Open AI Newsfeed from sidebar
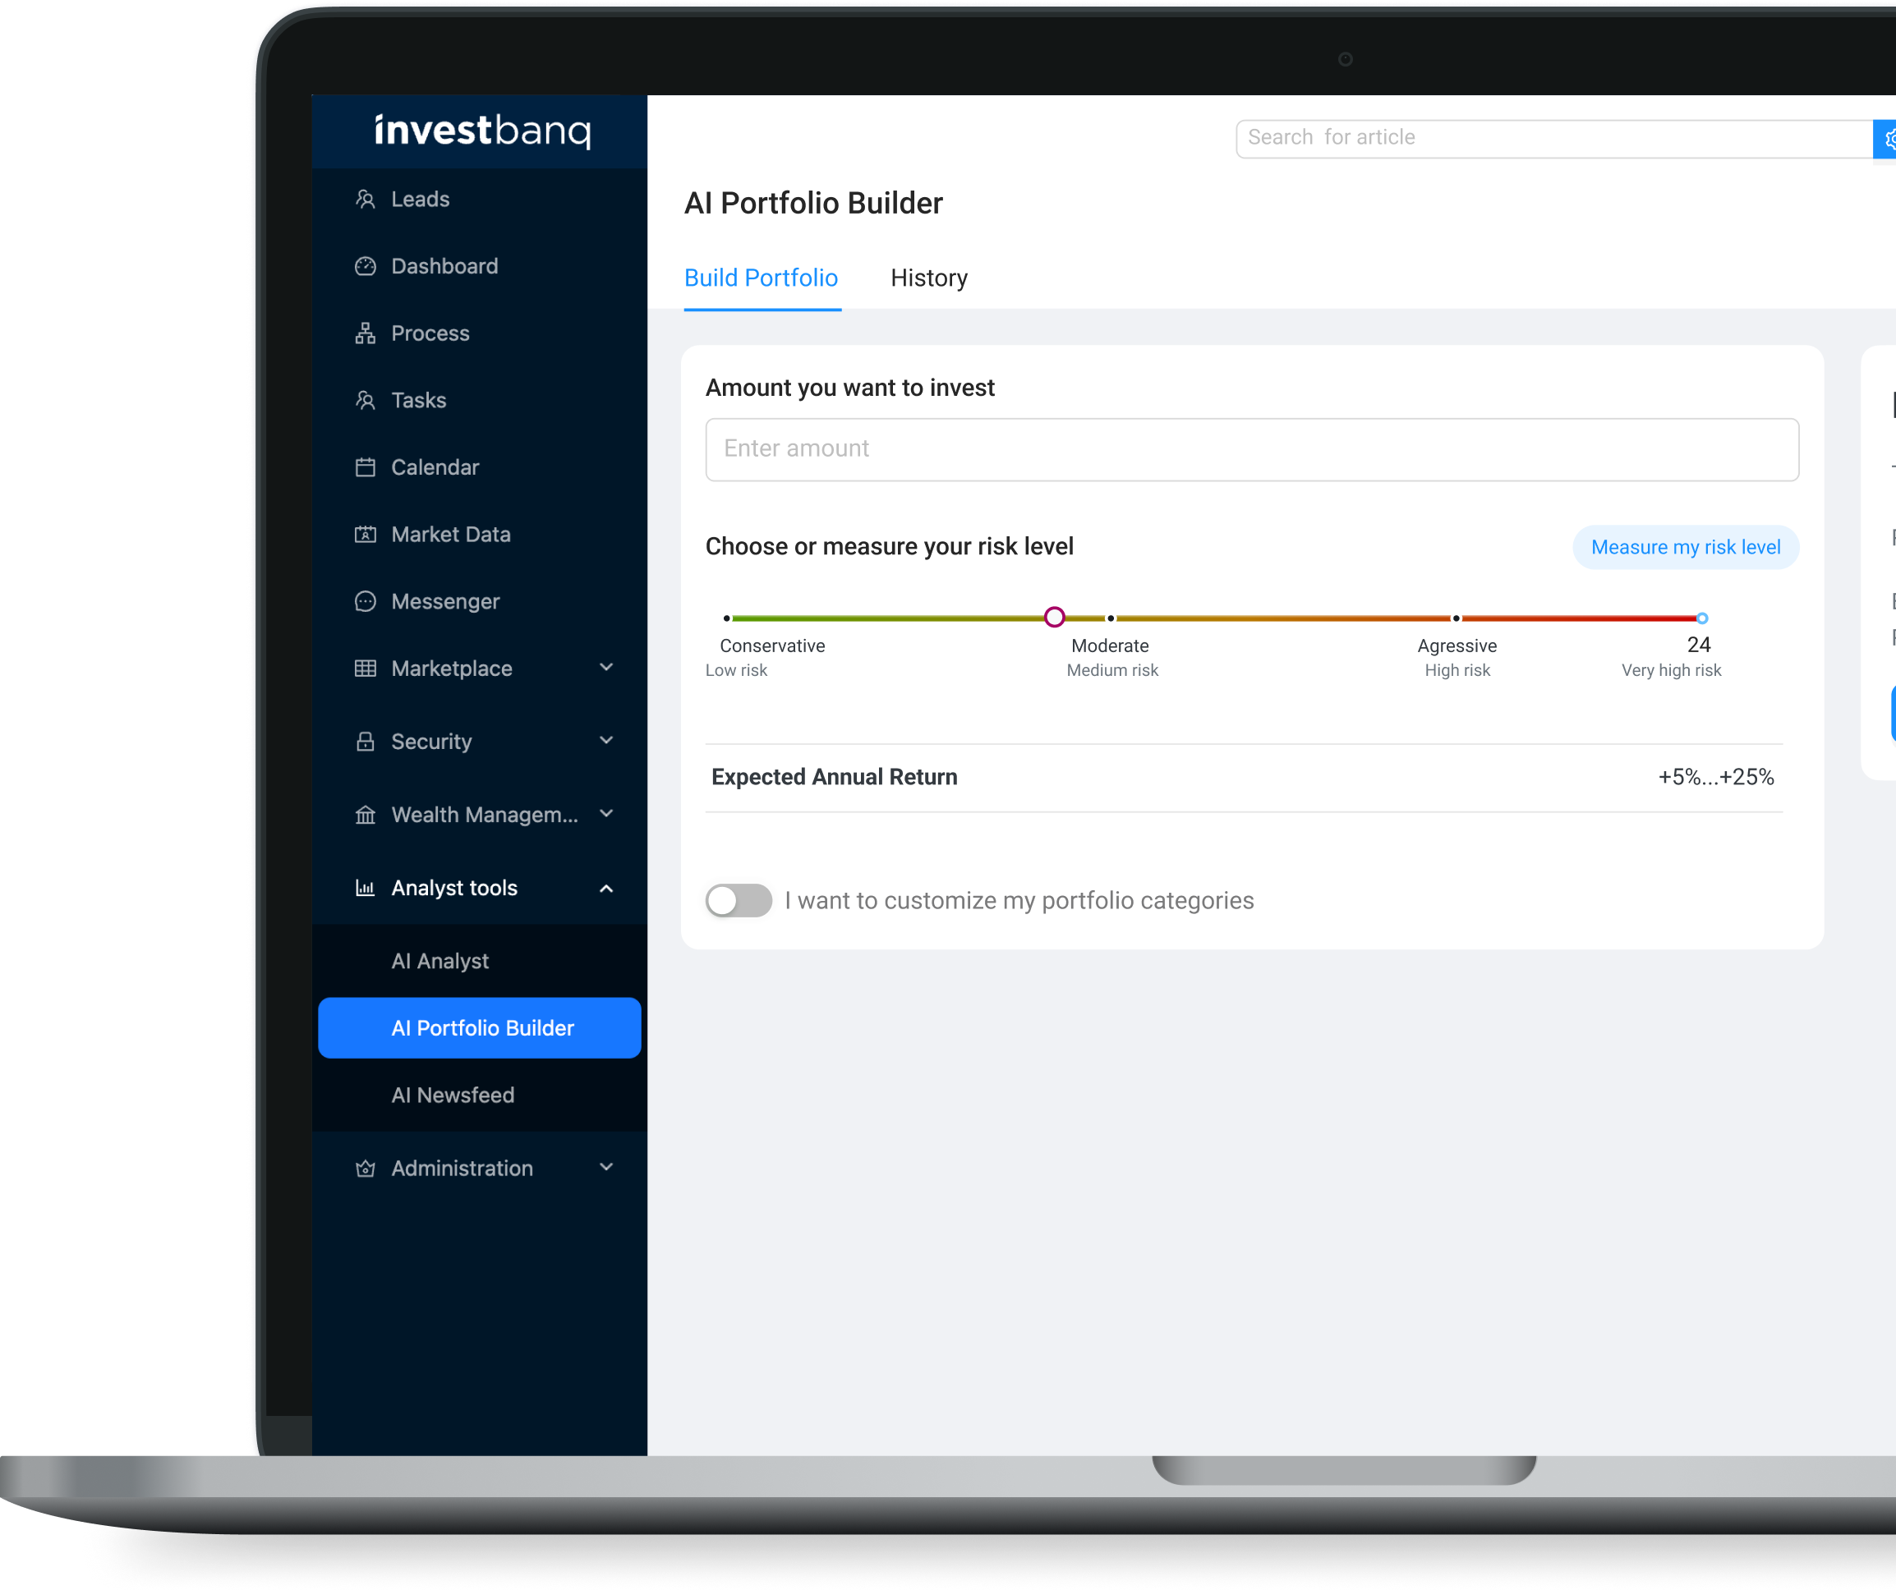1896x1590 pixels. pyautogui.click(x=453, y=1095)
